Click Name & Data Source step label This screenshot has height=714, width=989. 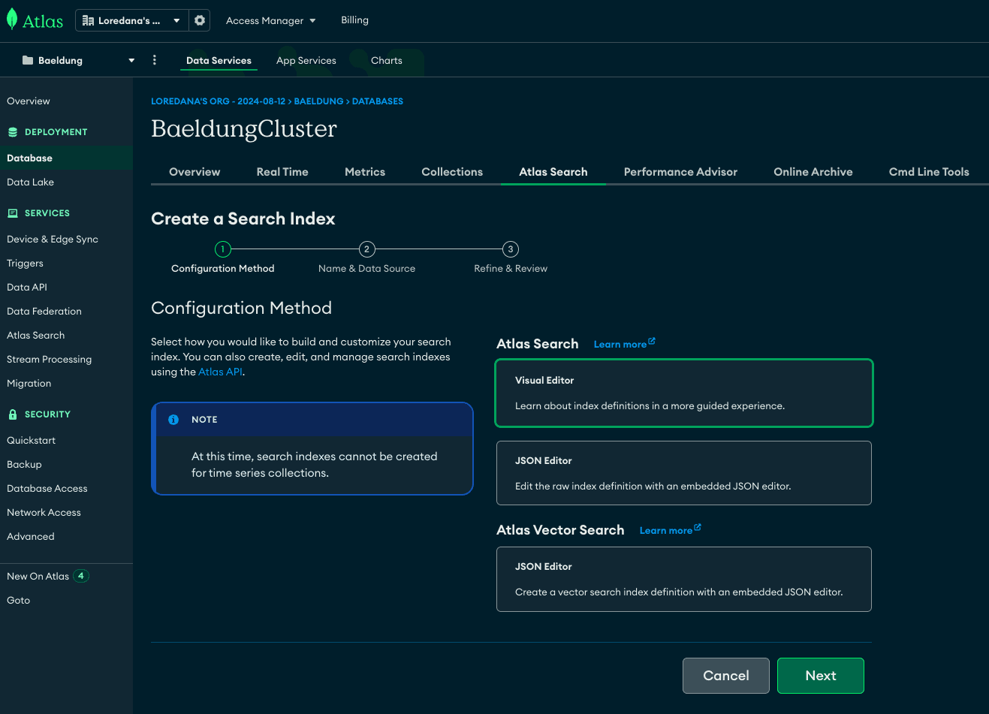[x=366, y=269]
